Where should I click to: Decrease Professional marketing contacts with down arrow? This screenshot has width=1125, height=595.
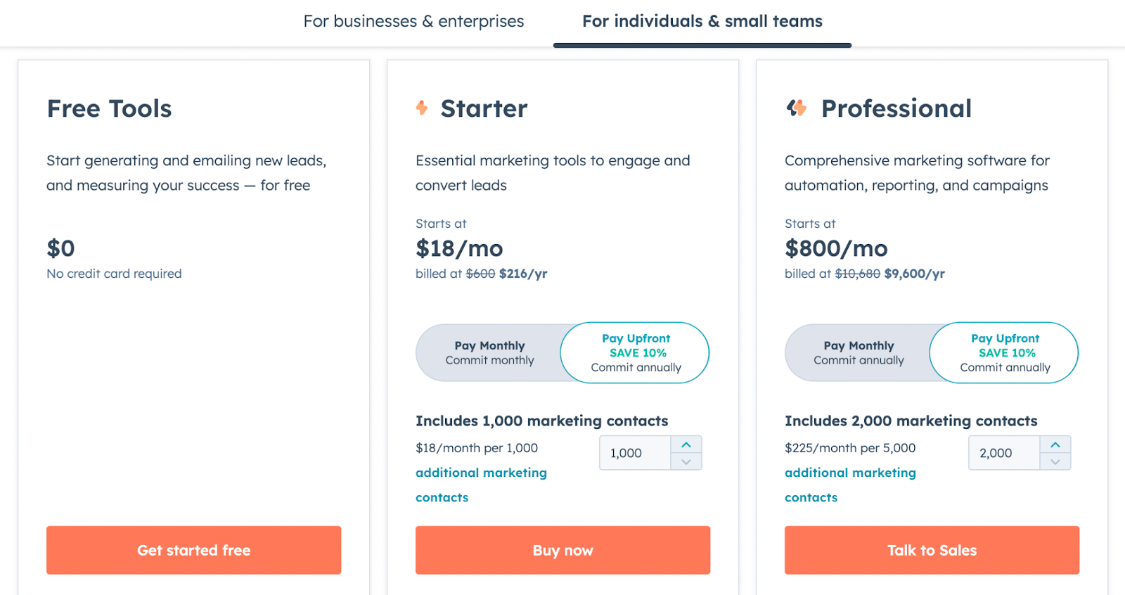pos(1055,461)
